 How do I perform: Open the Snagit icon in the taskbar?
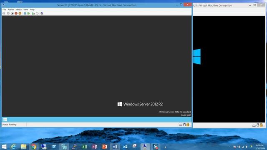156,147
